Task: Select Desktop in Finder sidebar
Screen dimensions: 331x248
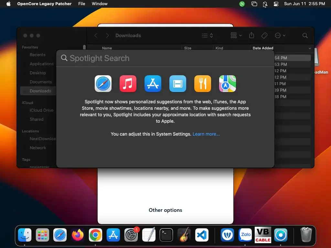Action: (x=38, y=73)
